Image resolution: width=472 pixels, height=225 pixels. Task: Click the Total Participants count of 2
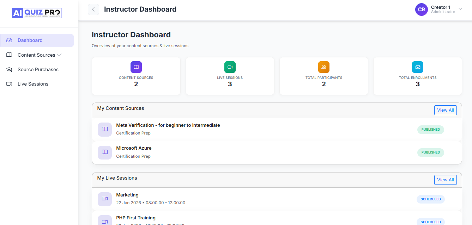tap(324, 84)
